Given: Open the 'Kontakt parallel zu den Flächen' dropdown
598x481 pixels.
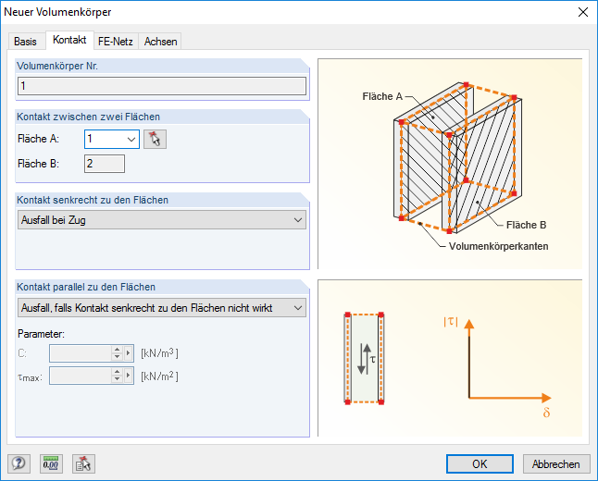Looking at the screenshot, I should coord(297,308).
